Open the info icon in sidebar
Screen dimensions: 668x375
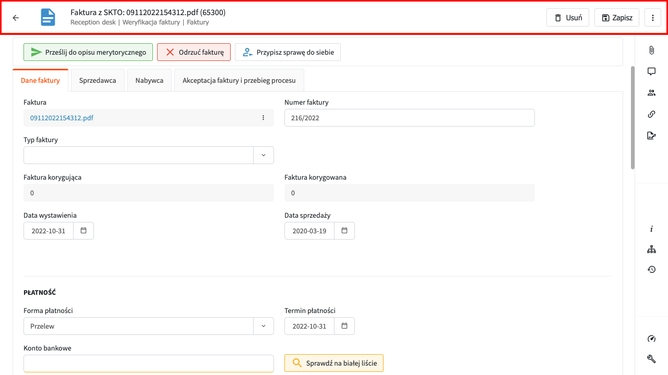651,229
